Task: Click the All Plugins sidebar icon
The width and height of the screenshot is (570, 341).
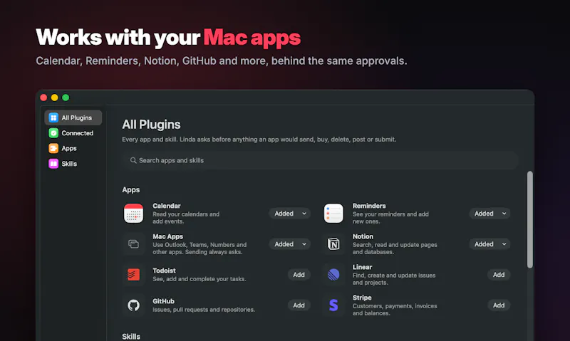Action: click(53, 117)
